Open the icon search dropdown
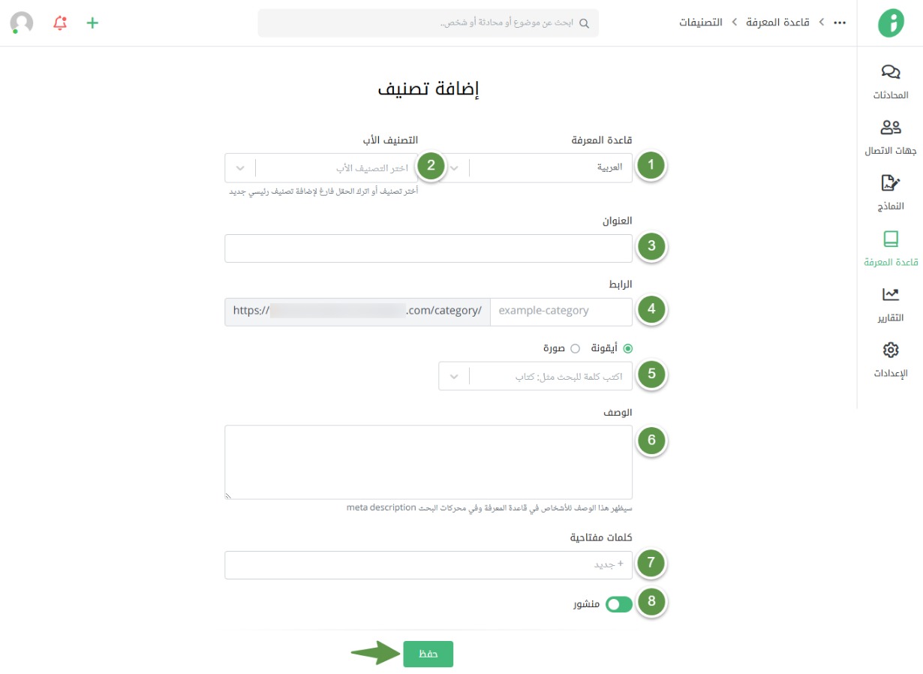The width and height of the screenshot is (923, 674). click(x=535, y=376)
